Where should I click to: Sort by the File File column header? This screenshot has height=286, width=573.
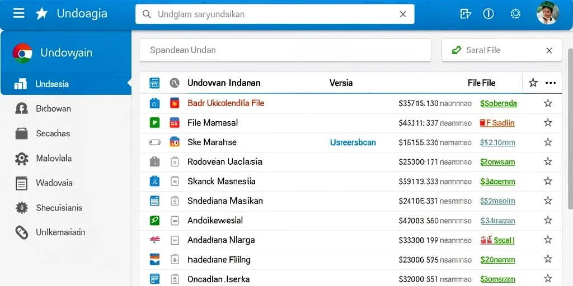tap(481, 83)
